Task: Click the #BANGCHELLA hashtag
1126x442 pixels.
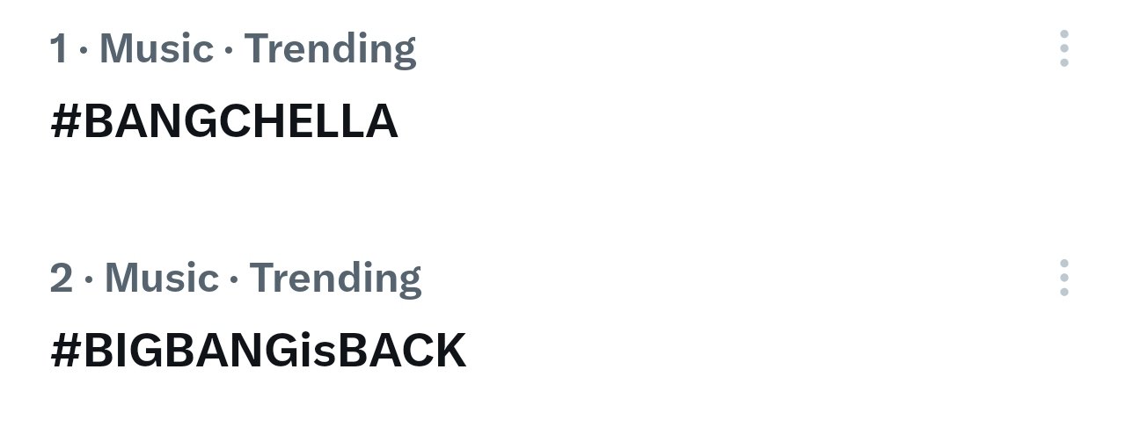Action: tap(224, 121)
